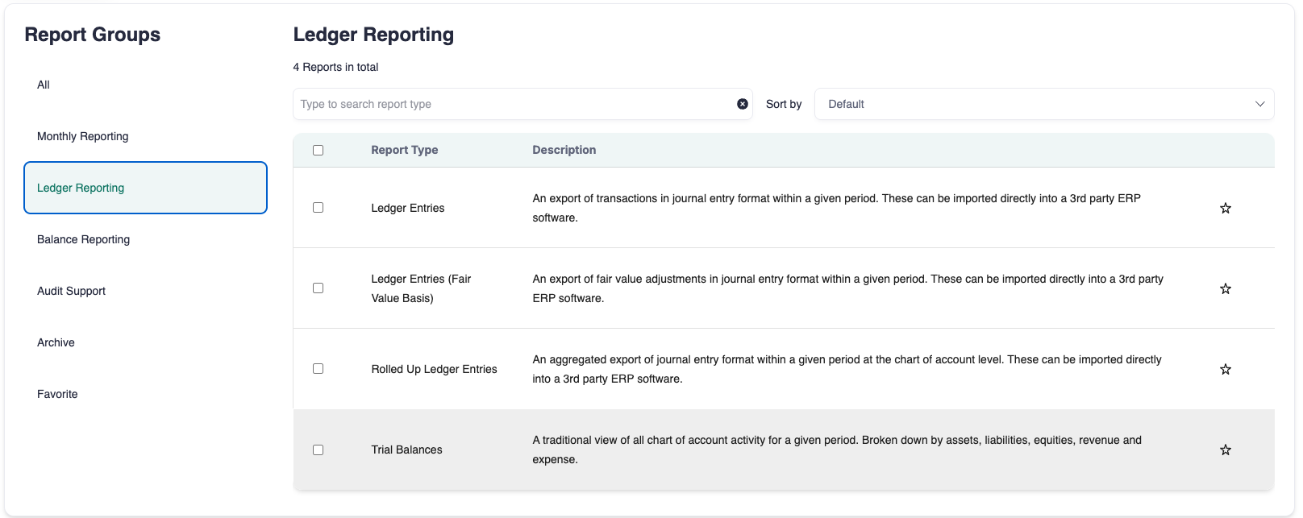The height and width of the screenshot is (518, 1303).
Task: Show the Favorite report group
Action: click(x=58, y=394)
